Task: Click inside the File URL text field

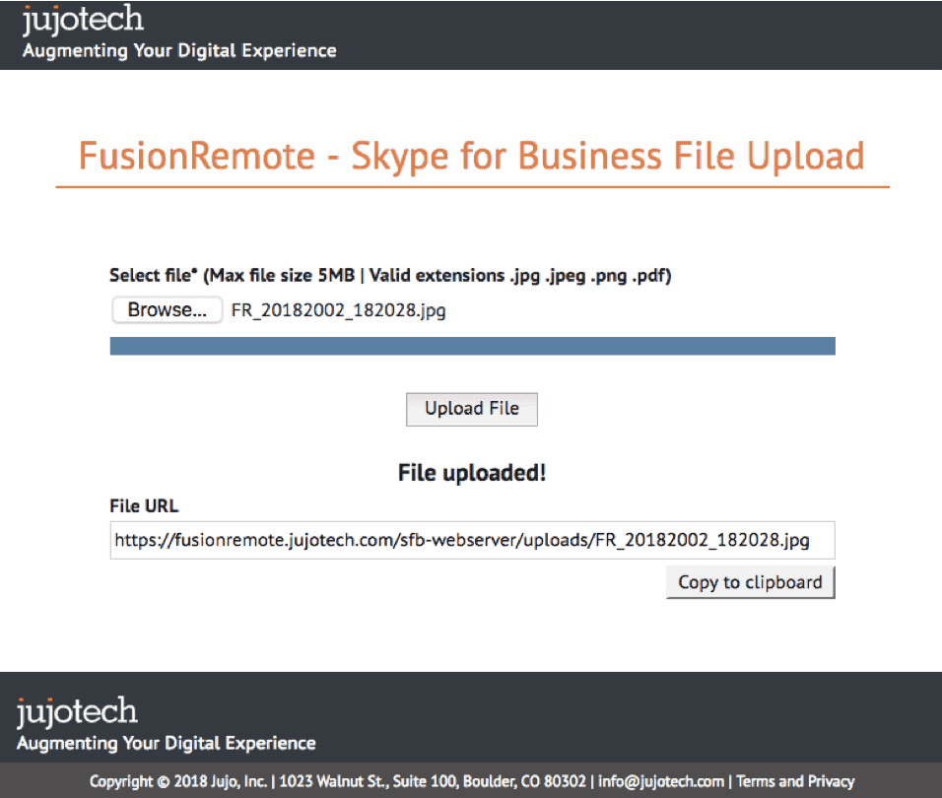Action: coord(472,541)
